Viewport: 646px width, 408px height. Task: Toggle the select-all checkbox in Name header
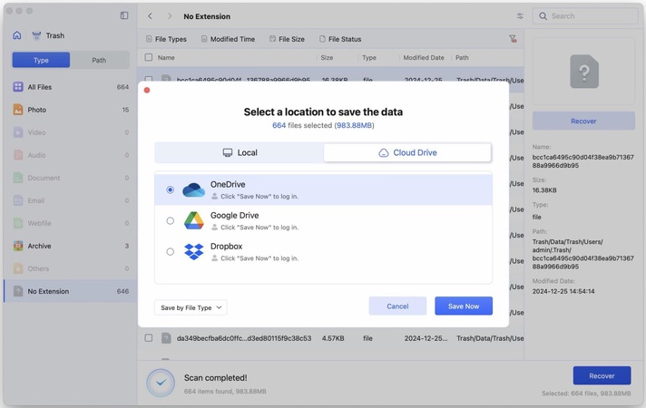[x=149, y=58]
